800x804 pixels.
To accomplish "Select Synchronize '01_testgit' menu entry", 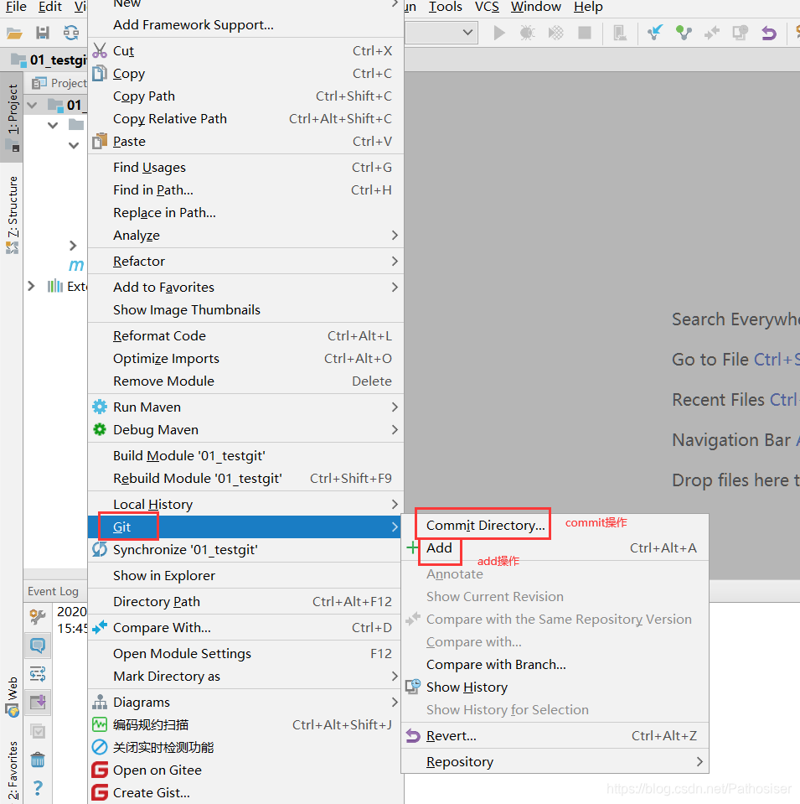I will [x=245, y=550].
